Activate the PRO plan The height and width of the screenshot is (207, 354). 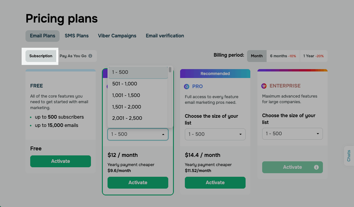click(x=215, y=183)
